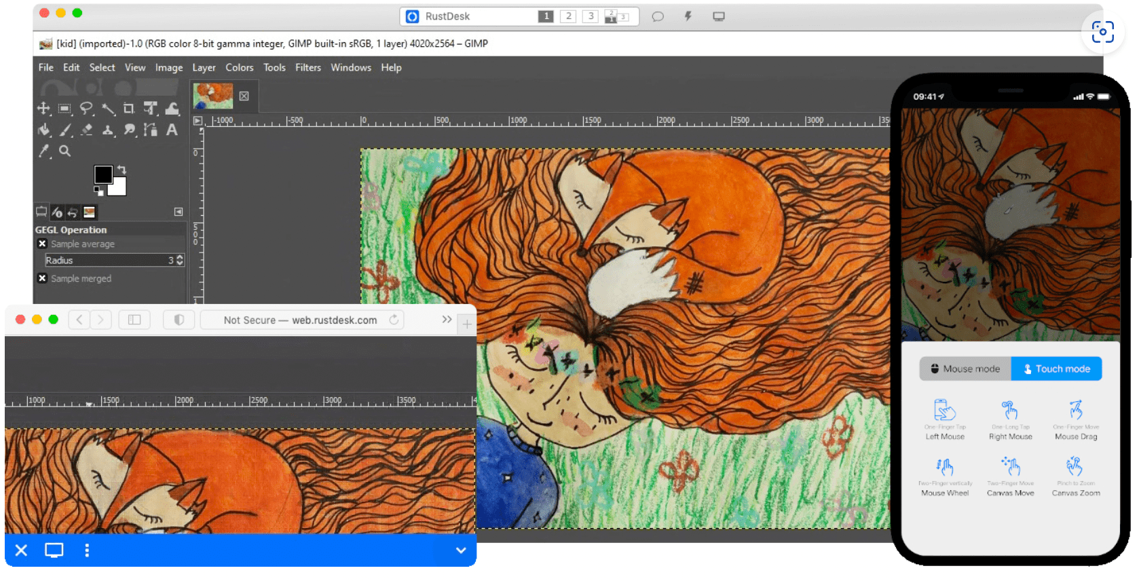
Task: Open the Device Status tab
Action: pos(57,212)
